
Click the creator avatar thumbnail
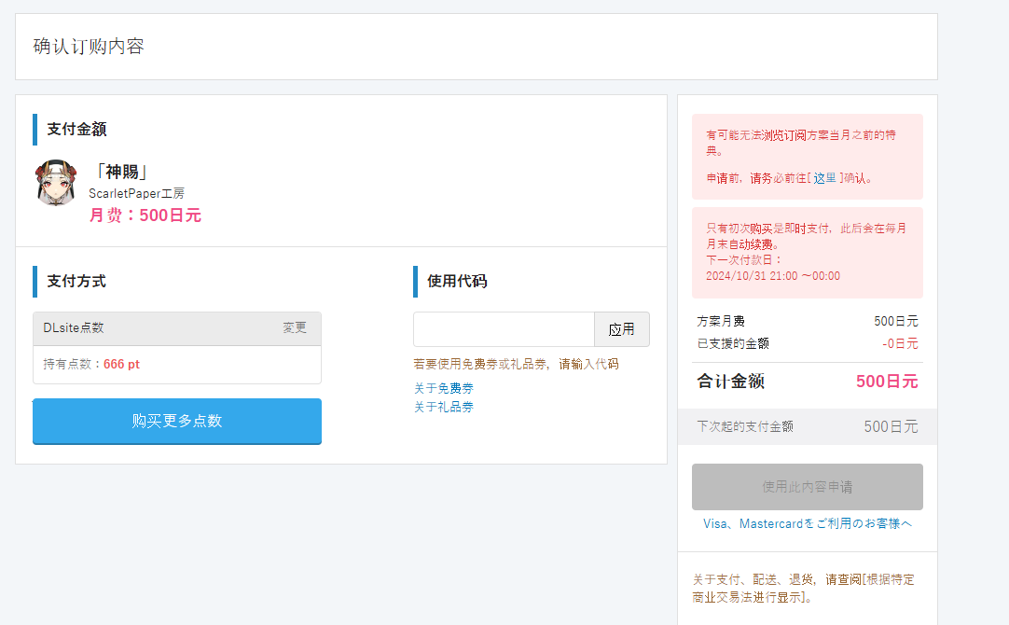(56, 183)
